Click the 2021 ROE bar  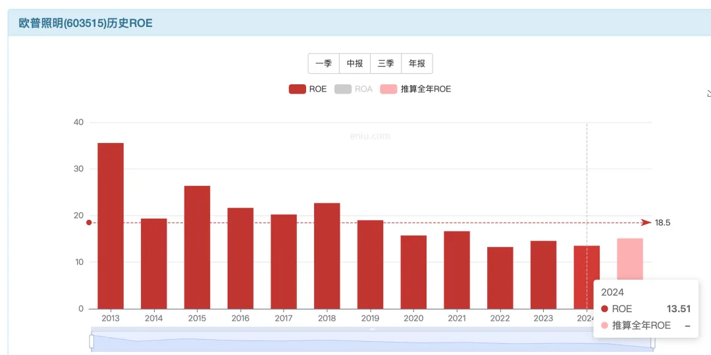(457, 270)
